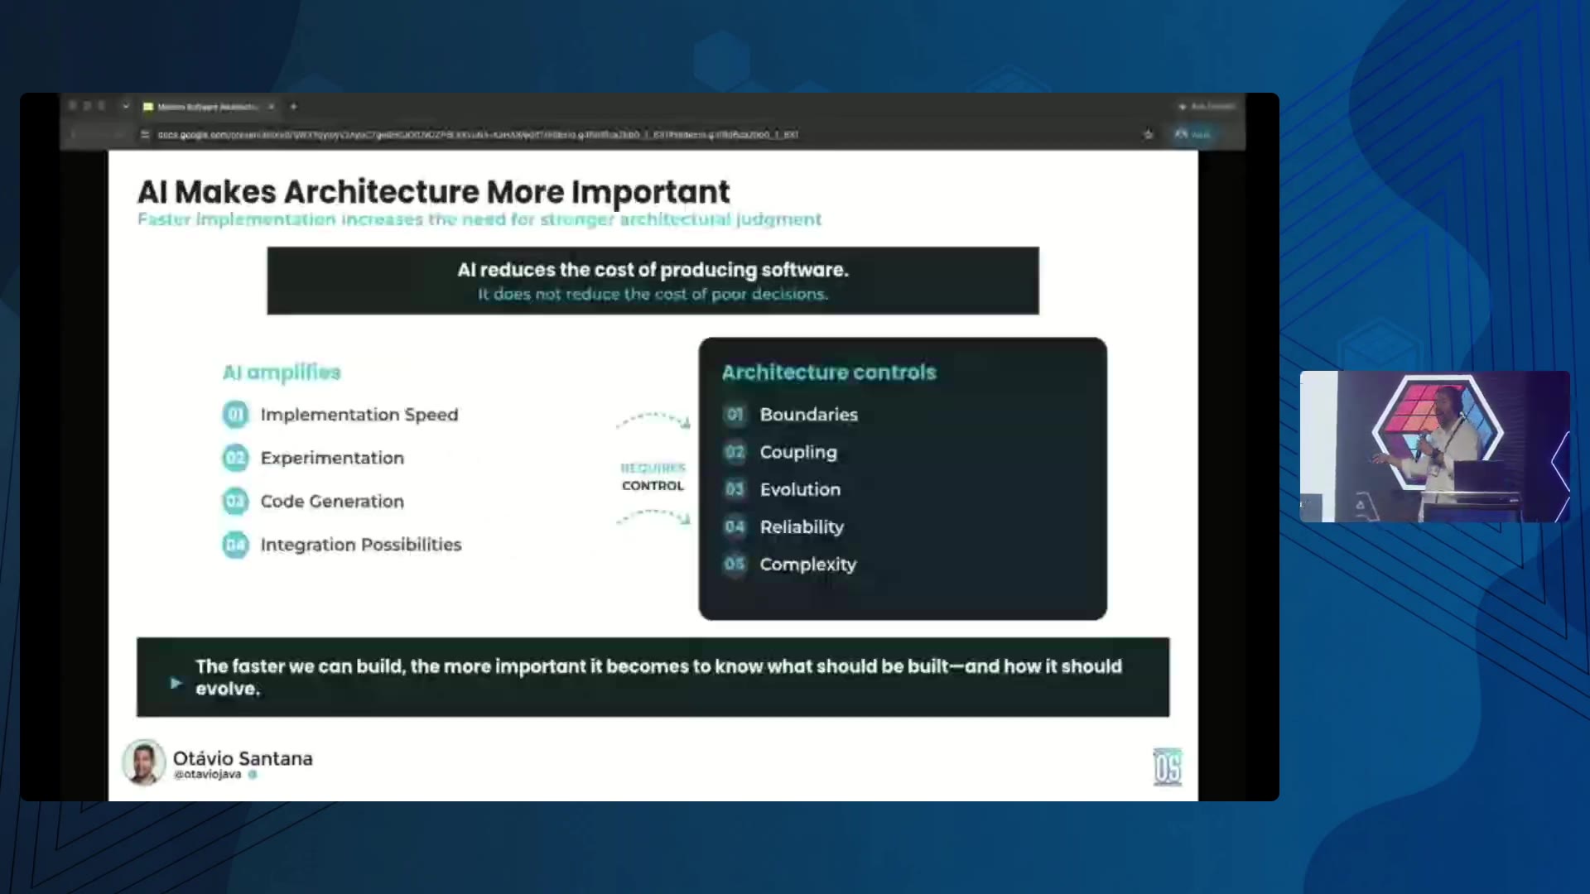This screenshot has width=1590, height=894.
Task: Click the subtitle 'Faster implementation increases the need...'
Action: (x=479, y=219)
